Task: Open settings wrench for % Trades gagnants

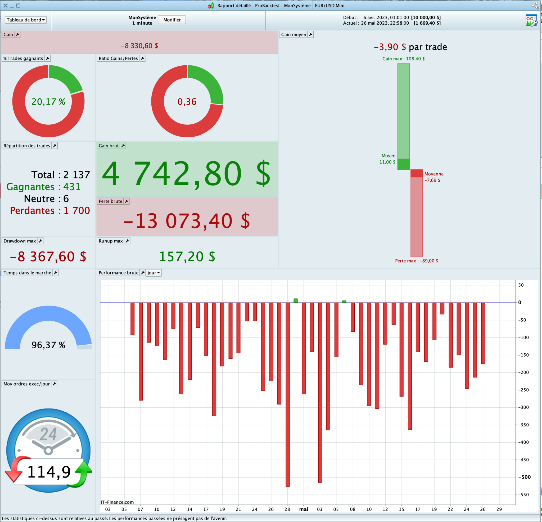Action: [48, 58]
